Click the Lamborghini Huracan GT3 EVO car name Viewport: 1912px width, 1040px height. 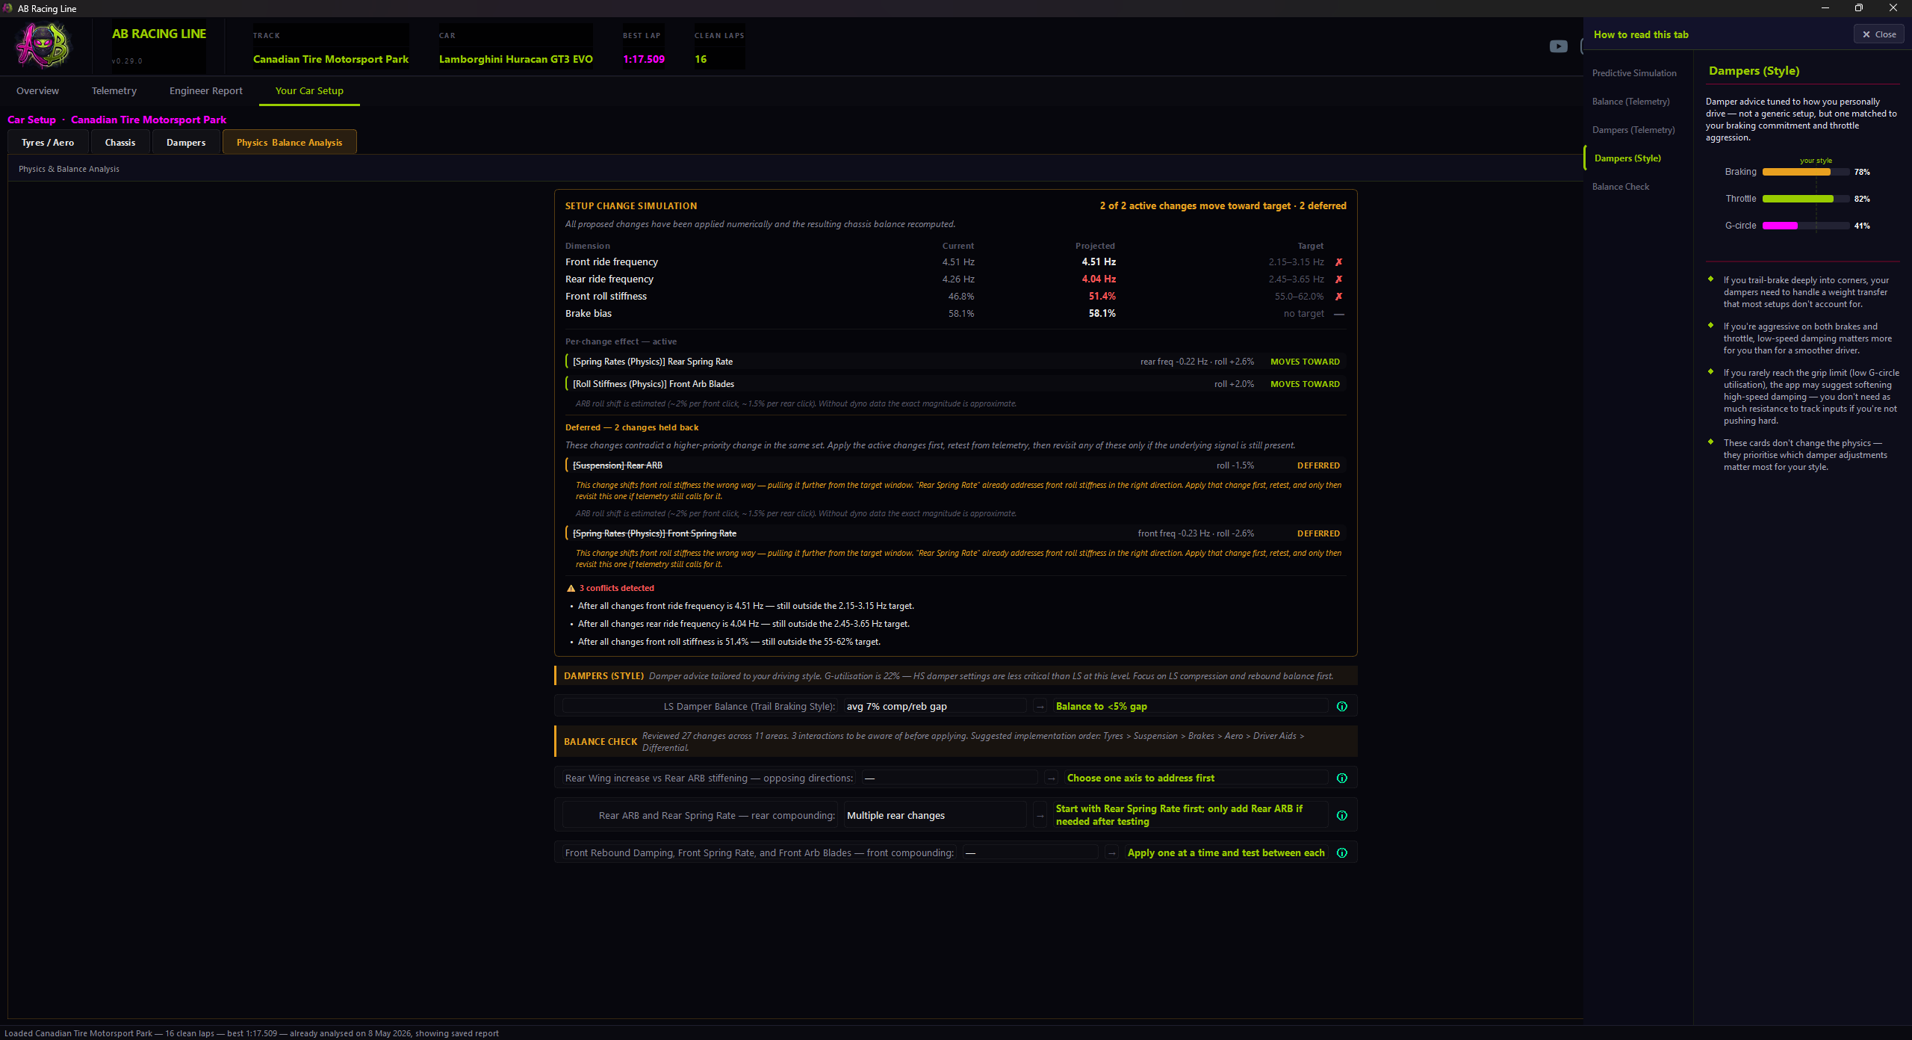[516, 59]
